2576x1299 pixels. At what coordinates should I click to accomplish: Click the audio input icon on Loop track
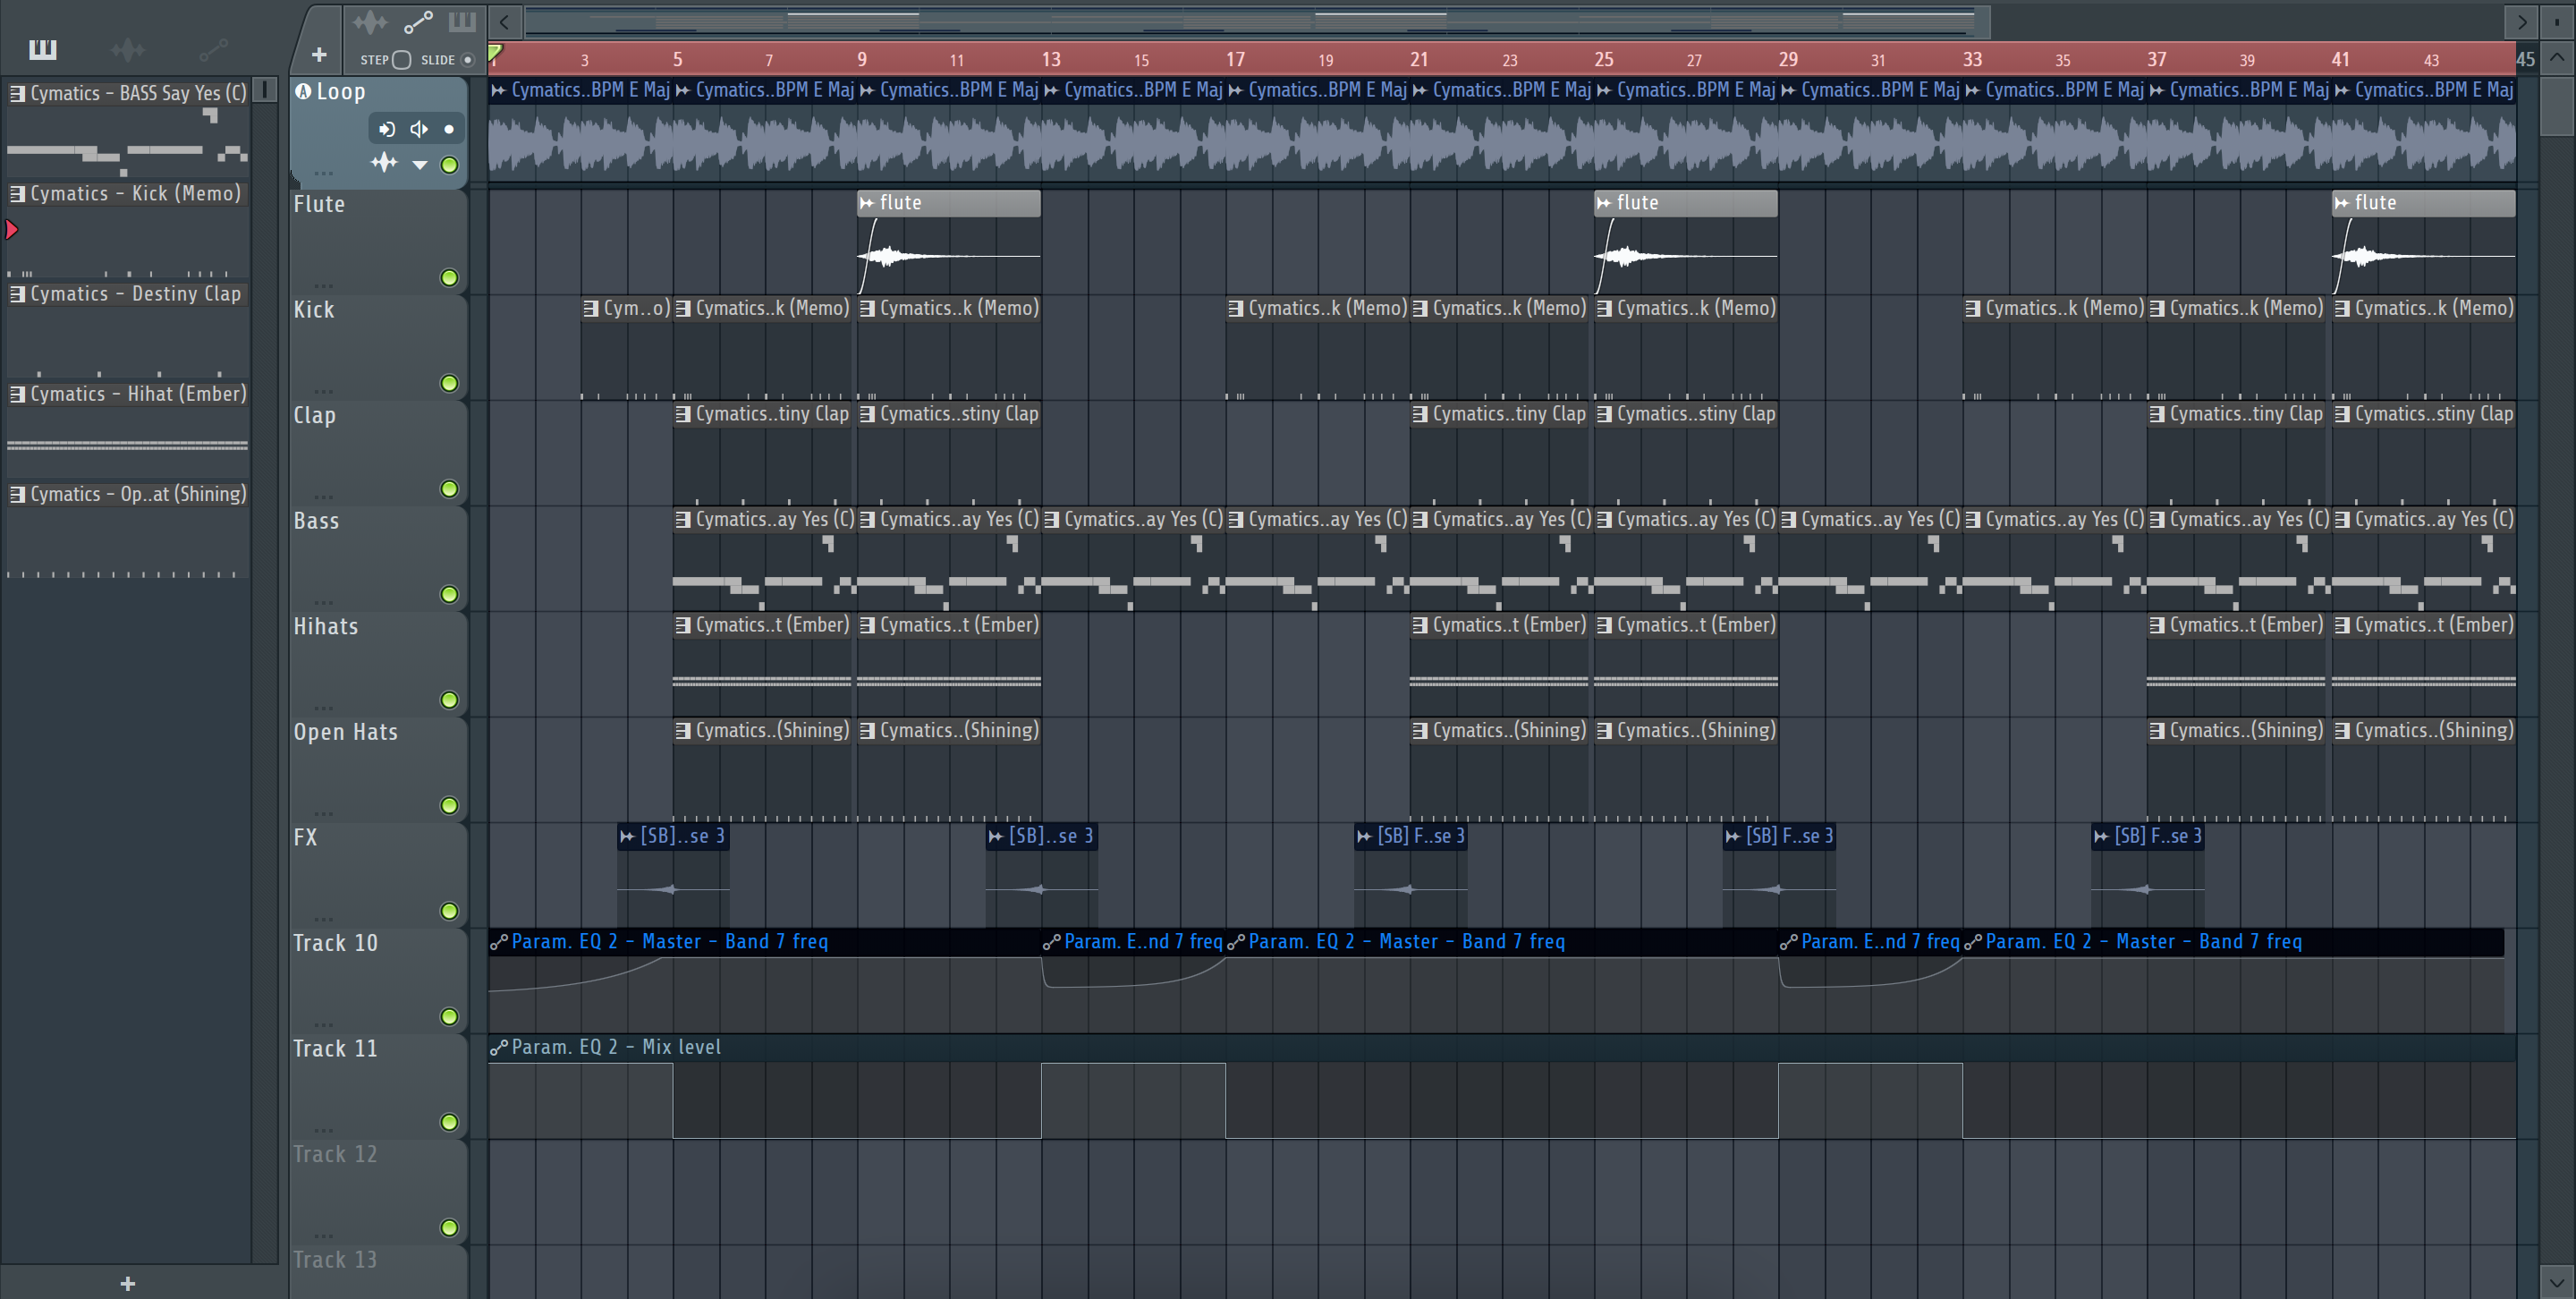pyautogui.click(x=387, y=129)
